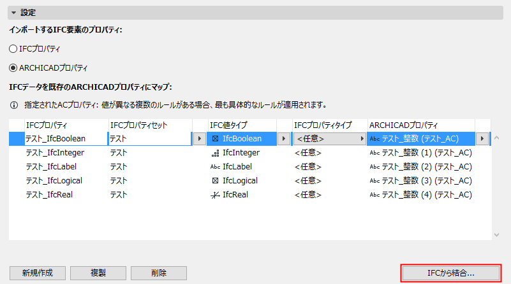Click テスト_整数 (2) (テスト_AC) cell
Screen dimensions: 511x284
421,167
